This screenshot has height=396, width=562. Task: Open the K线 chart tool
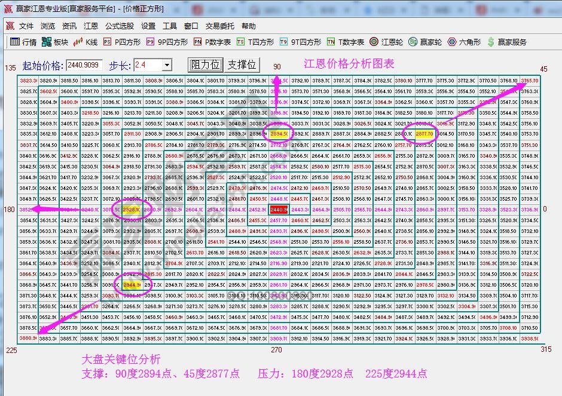[85, 42]
